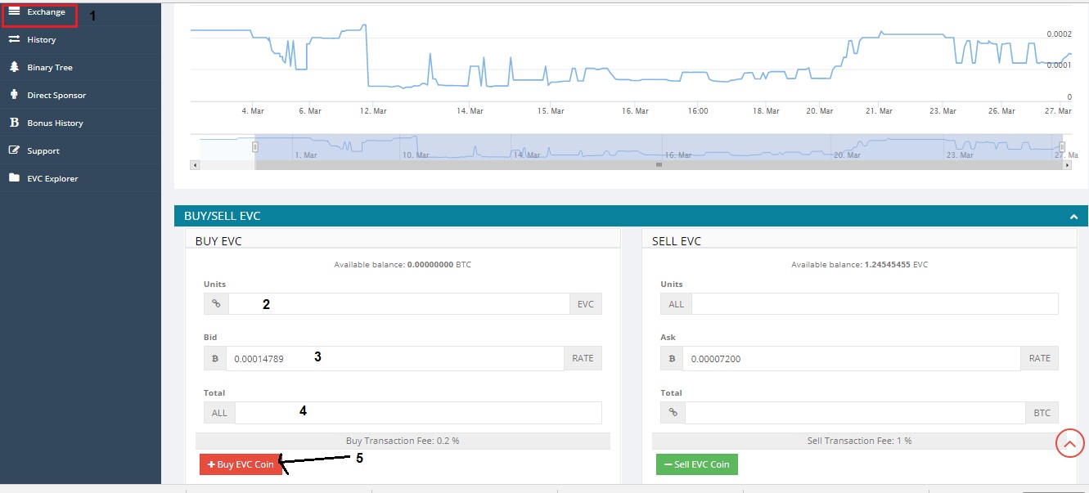Click the Bonus History bitcoin icon

pyautogui.click(x=14, y=123)
